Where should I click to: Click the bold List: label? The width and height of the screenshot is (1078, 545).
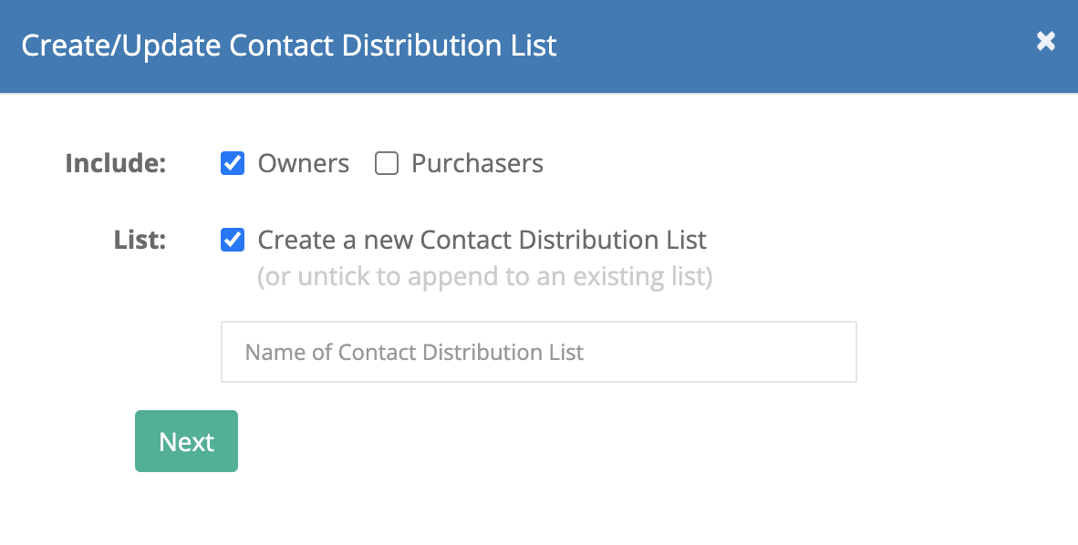coord(140,240)
